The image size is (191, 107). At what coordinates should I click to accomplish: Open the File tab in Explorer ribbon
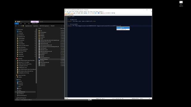point(17,23)
